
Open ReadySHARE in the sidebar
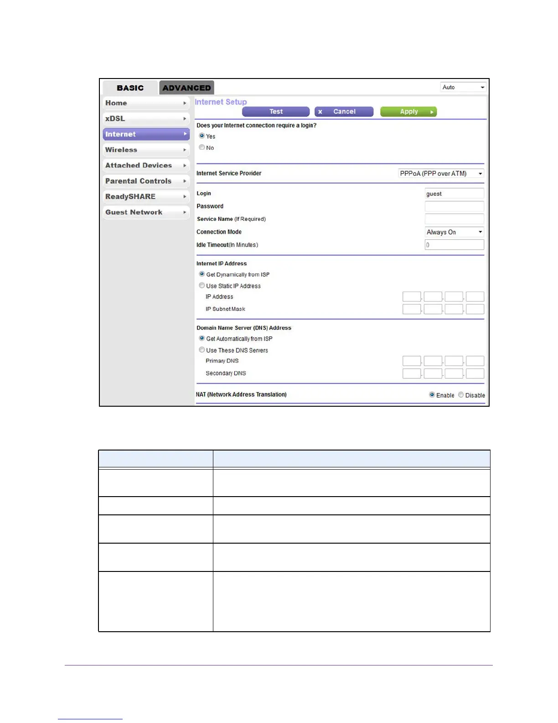[x=146, y=197]
